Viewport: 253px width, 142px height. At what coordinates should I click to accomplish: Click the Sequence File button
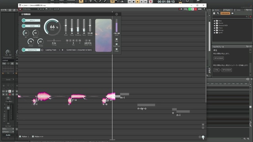[x=32, y=50]
